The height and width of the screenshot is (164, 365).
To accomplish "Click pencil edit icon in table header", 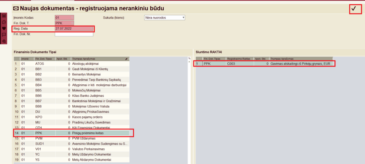I will 127,59.
